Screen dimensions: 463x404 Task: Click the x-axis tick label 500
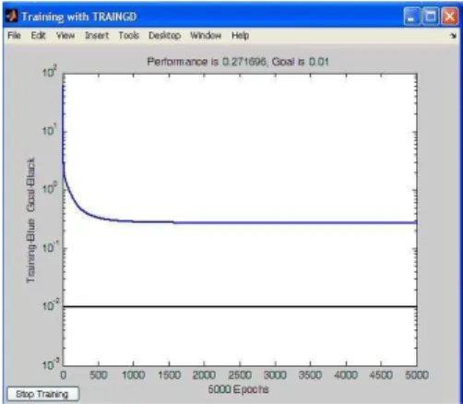point(99,375)
